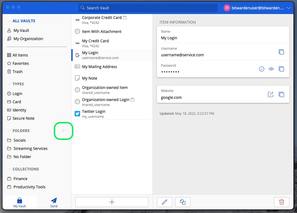Screen dimensions: 297x213
Task: Open the Finance collection
Action: click(x=17, y=179)
